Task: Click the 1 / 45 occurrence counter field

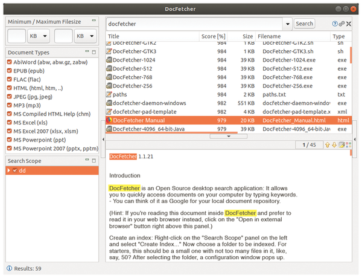Action: pos(309,145)
